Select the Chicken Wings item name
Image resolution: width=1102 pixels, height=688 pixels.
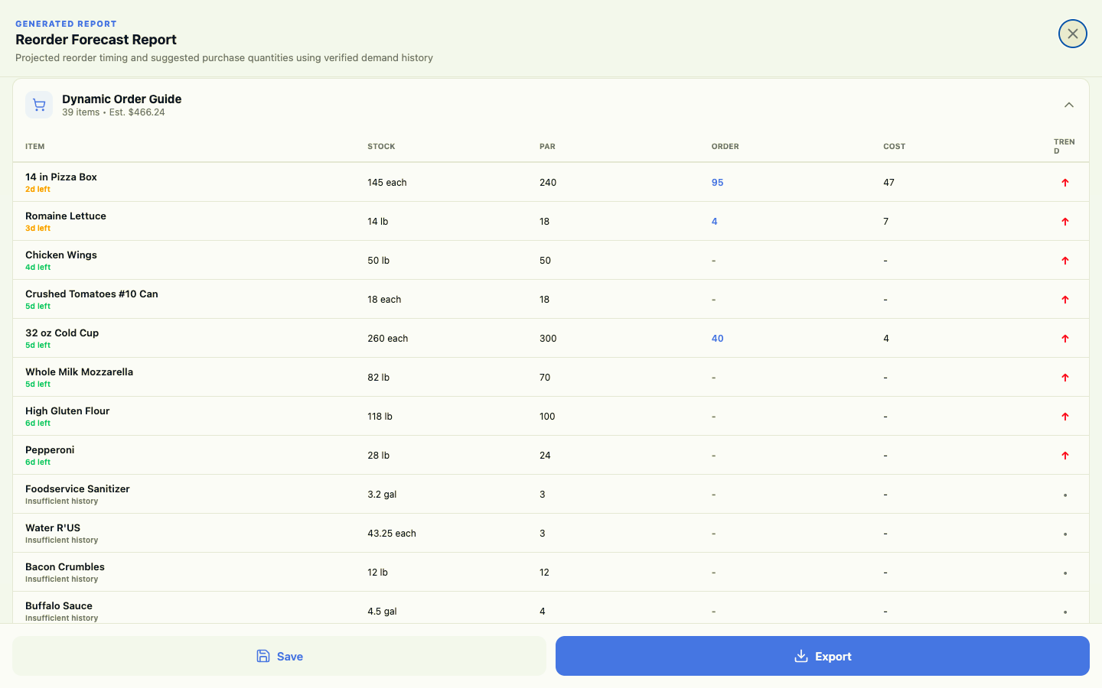click(61, 255)
